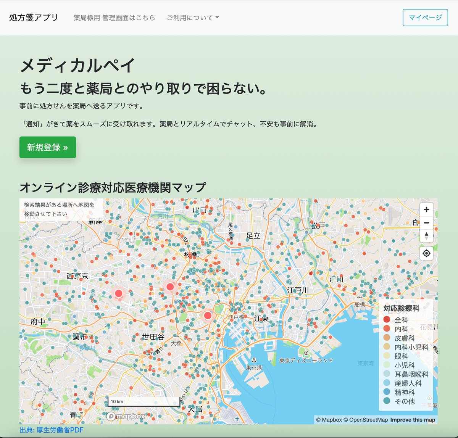The height and width of the screenshot is (438, 458).
Task: Click the Improve this map link
Action: [413, 420]
